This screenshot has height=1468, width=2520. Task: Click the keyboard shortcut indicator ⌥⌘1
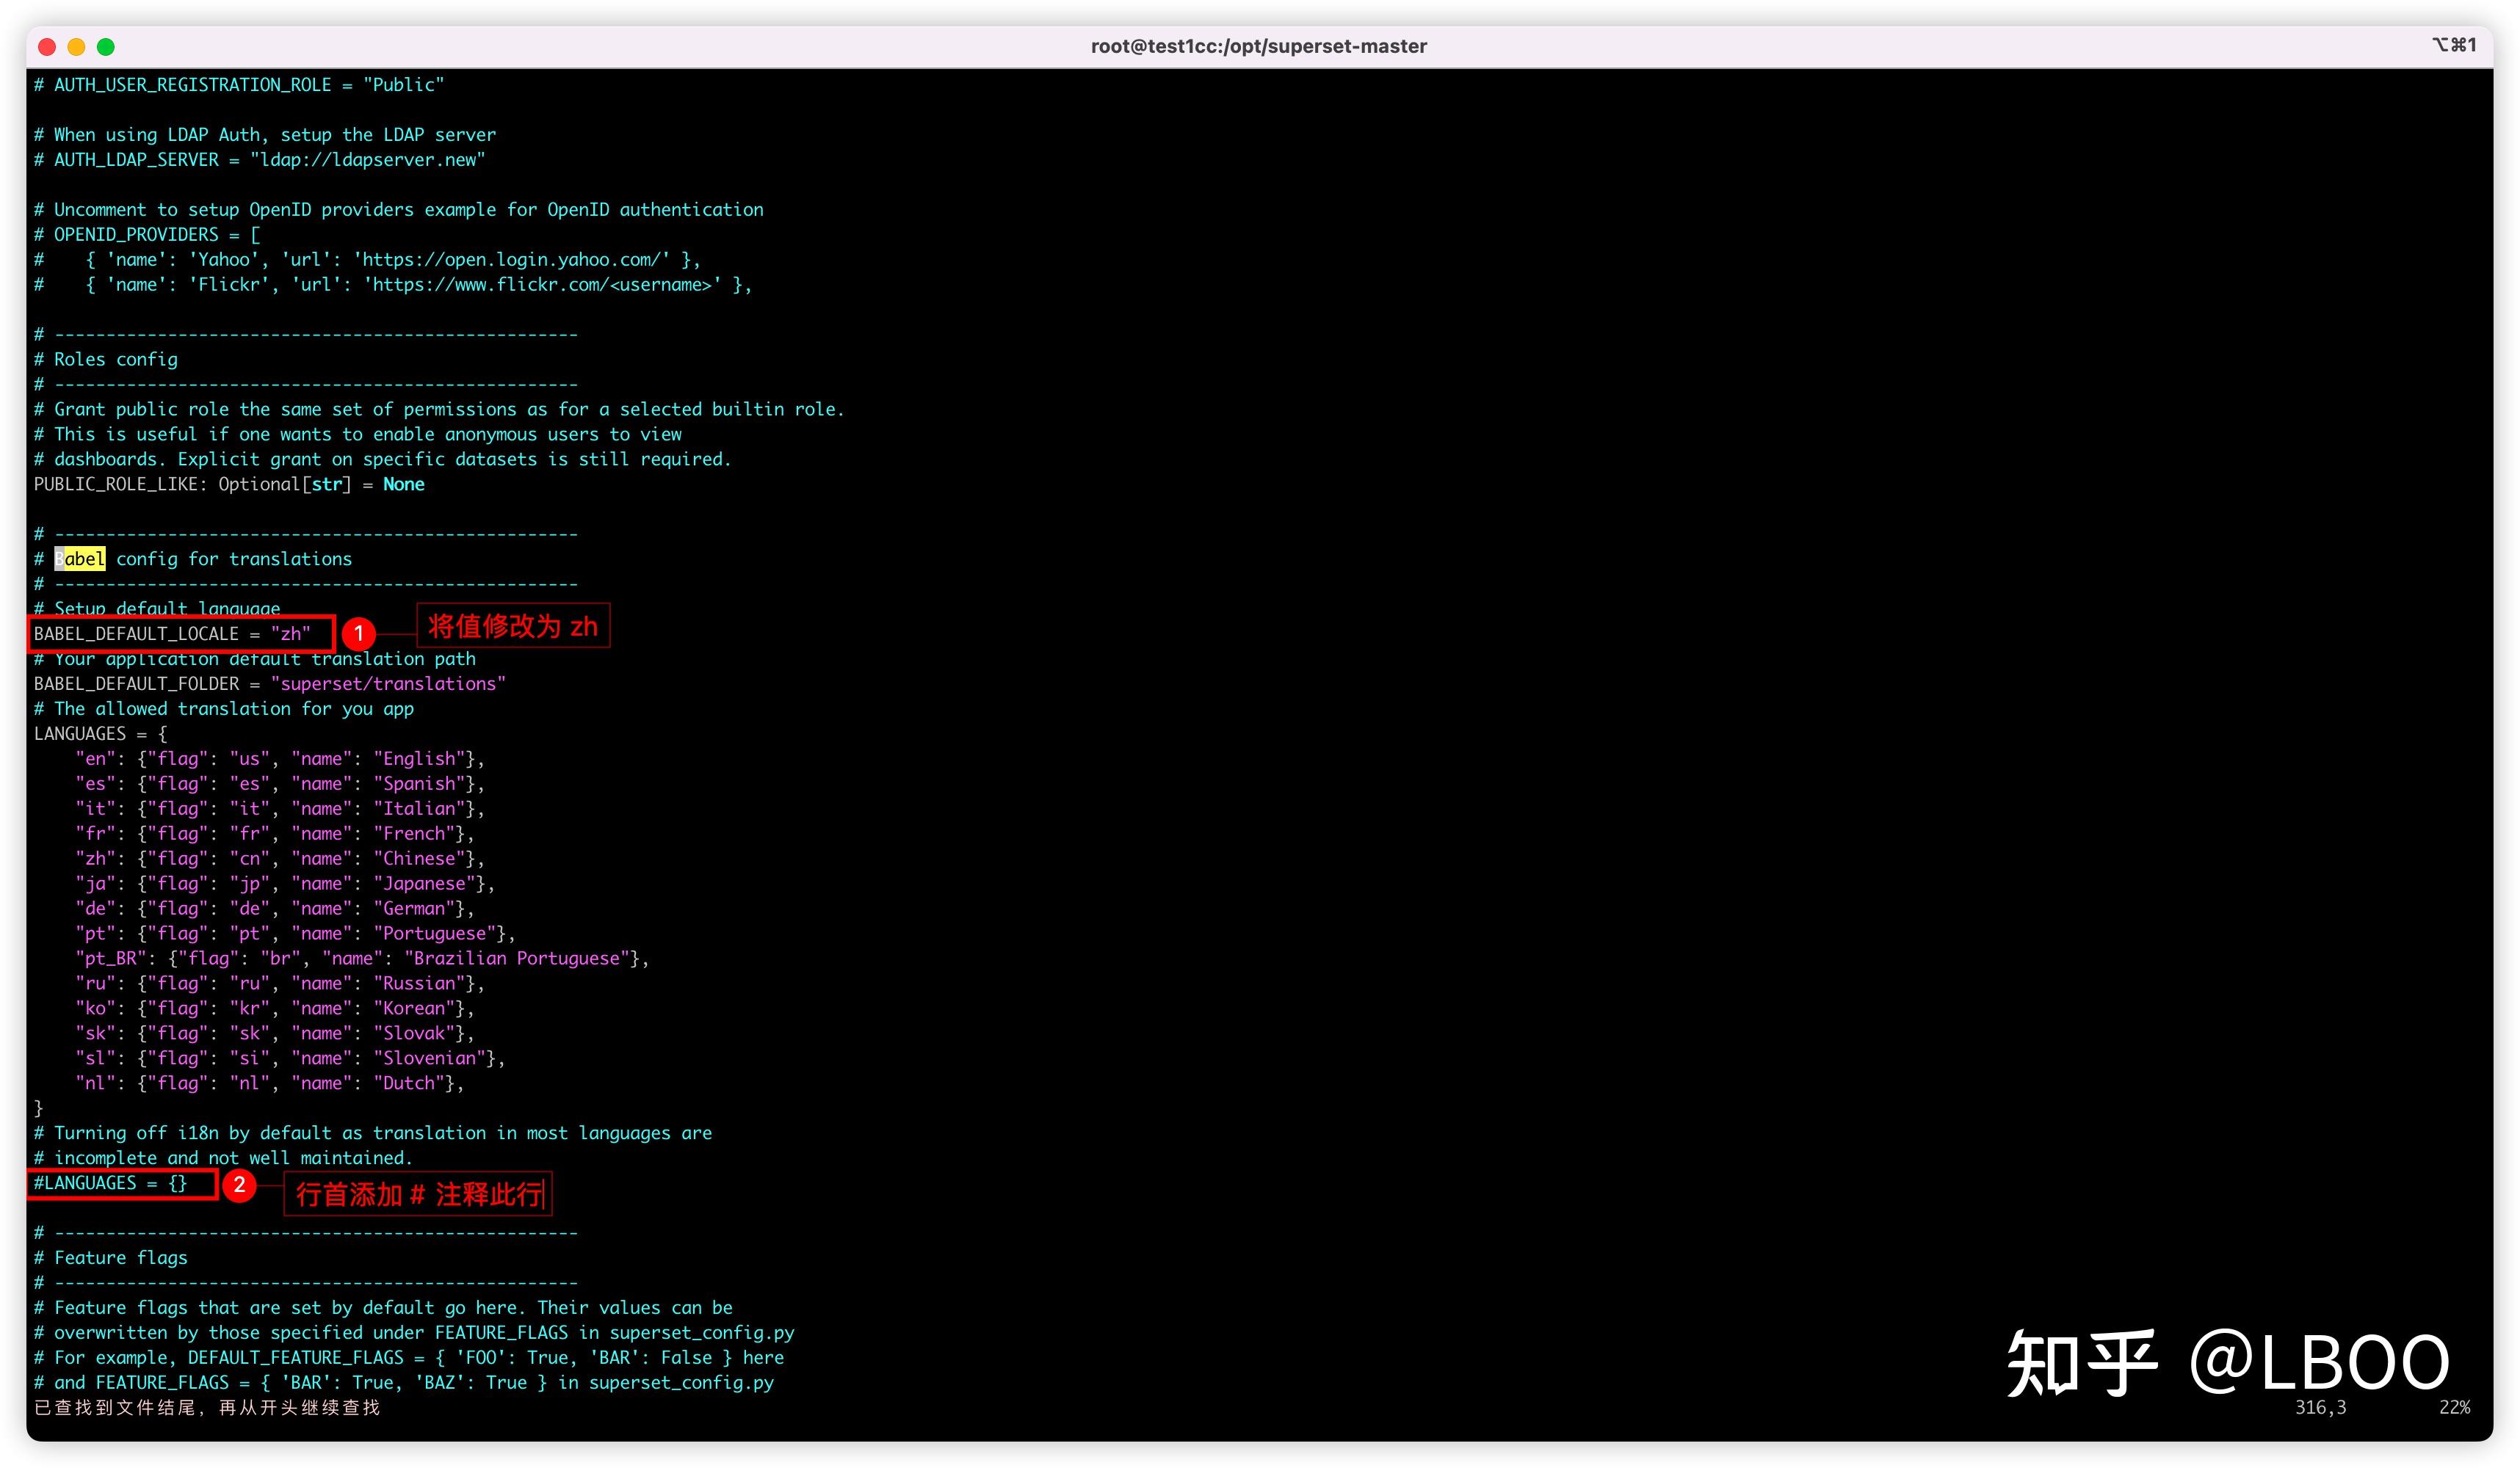[2453, 45]
